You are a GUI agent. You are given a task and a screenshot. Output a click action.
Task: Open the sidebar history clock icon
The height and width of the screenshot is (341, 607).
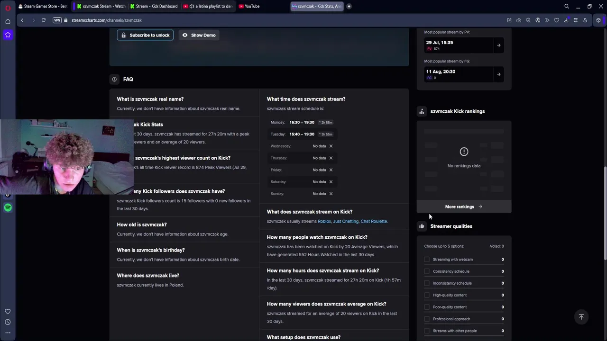point(8,322)
